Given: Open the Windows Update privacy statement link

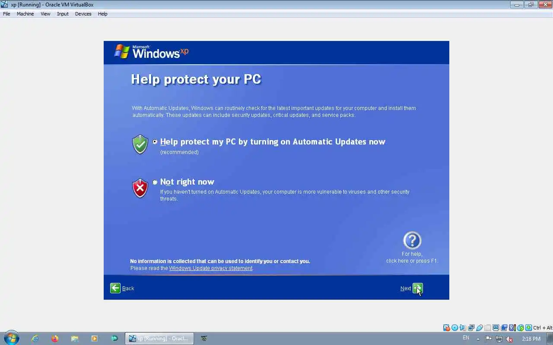Looking at the screenshot, I should 211,268.
